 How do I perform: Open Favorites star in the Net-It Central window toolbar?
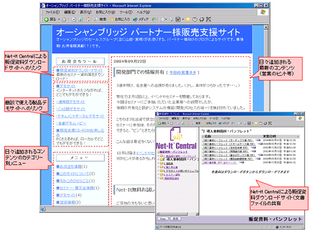(x=210, y=123)
